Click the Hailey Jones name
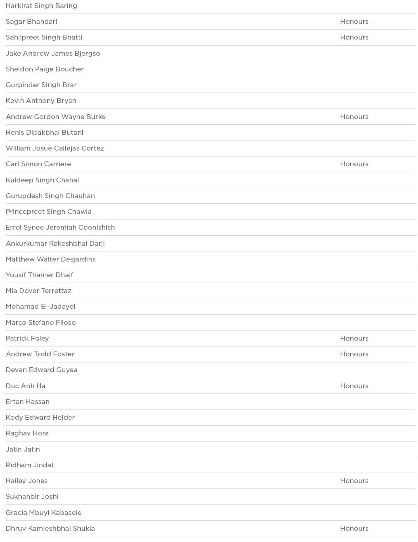Viewport: 418px width, 542px height. (x=27, y=481)
